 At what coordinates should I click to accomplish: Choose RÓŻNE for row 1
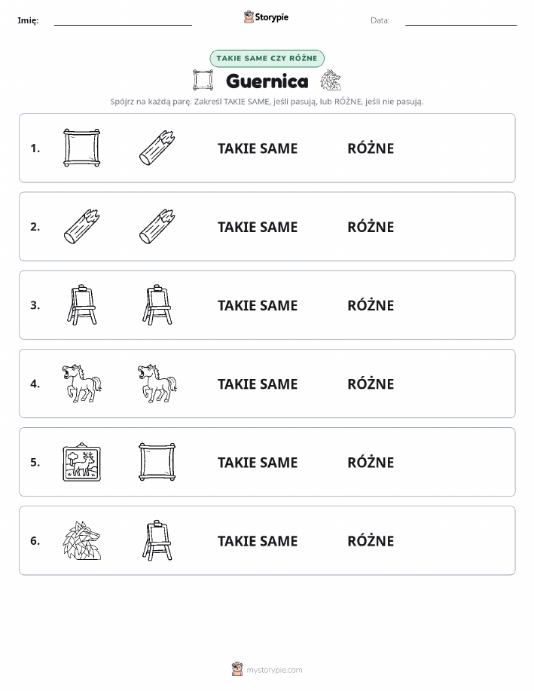point(371,148)
